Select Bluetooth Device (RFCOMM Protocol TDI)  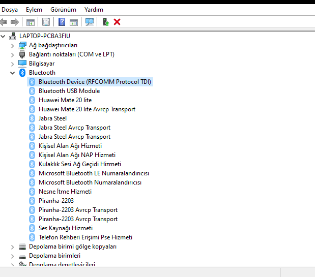pos(95,82)
